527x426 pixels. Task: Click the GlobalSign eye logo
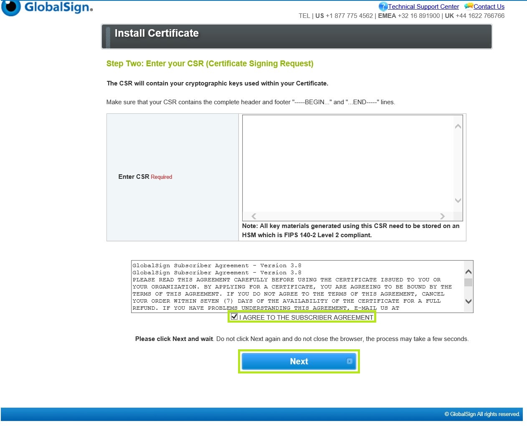click(x=11, y=7)
